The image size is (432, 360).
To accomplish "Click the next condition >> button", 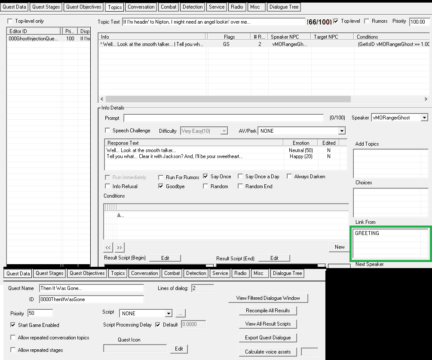I will 119,247.
